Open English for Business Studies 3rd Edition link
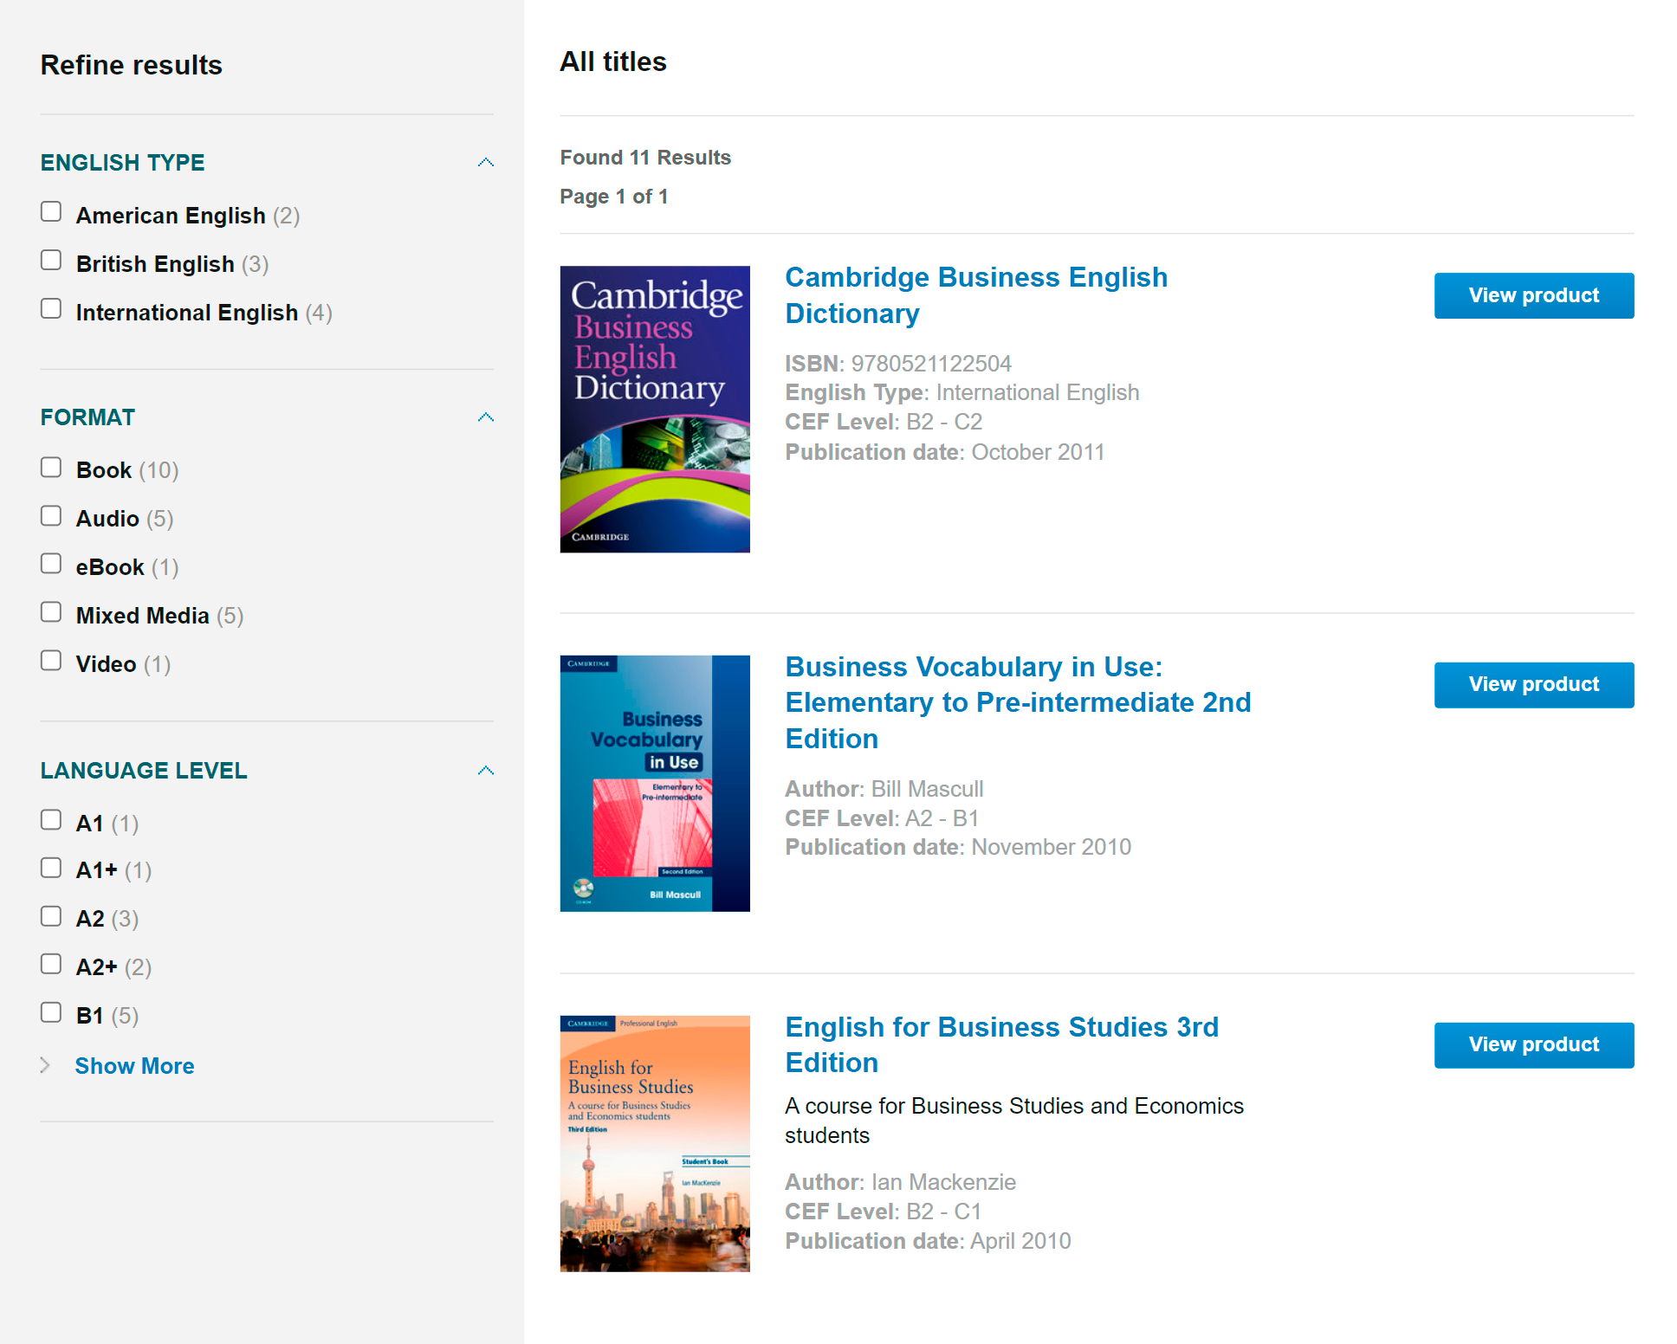 click(x=1001, y=1044)
